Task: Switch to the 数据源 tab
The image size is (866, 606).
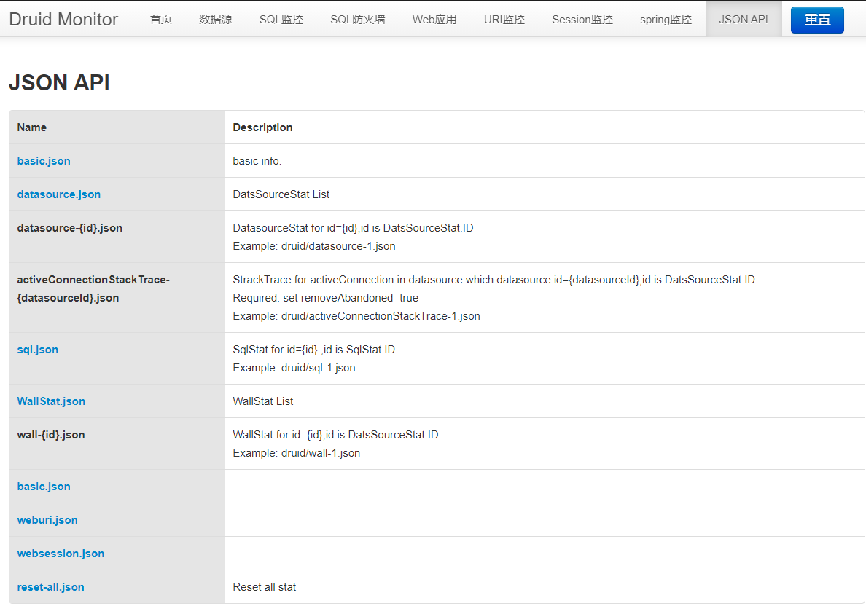Action: point(215,20)
